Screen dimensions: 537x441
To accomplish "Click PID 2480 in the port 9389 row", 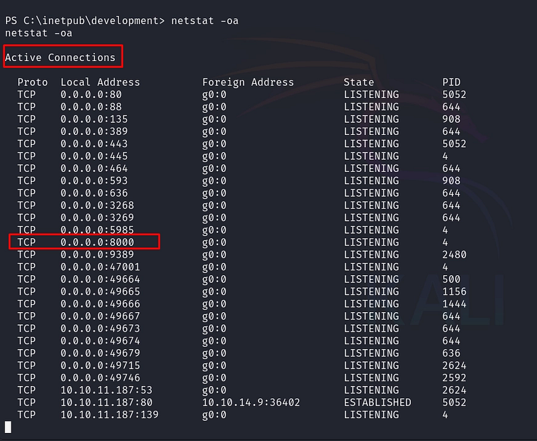I will click(454, 255).
